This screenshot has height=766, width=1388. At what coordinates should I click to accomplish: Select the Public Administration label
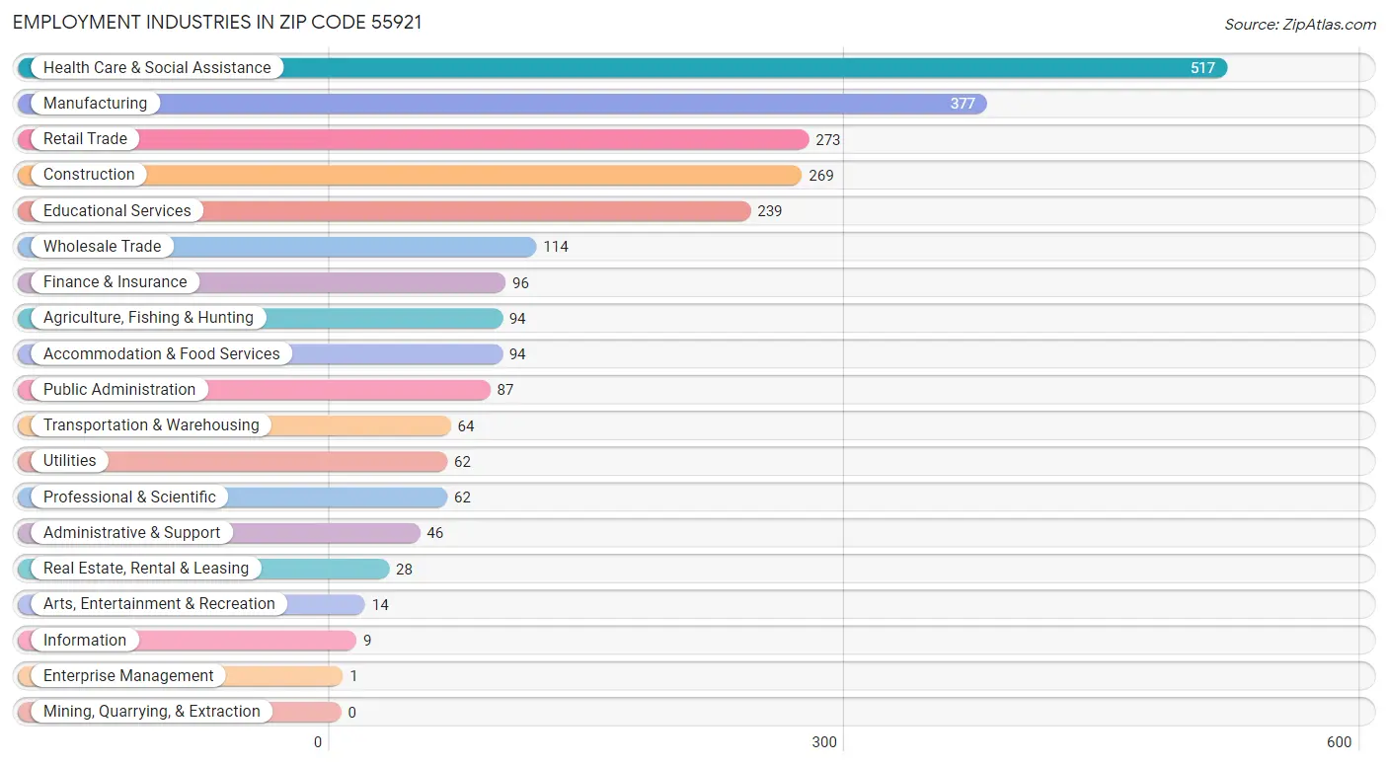(x=119, y=389)
